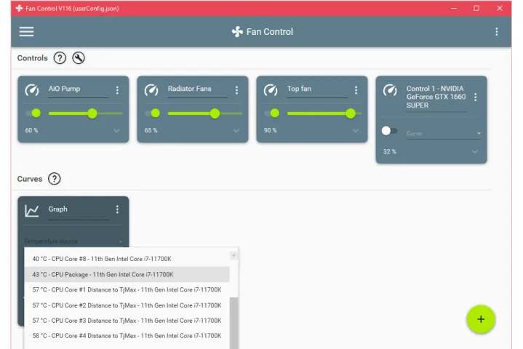Viewport: 523px width, 349px height.
Task: Toggle Top fan manual control switch
Action: coord(272,113)
